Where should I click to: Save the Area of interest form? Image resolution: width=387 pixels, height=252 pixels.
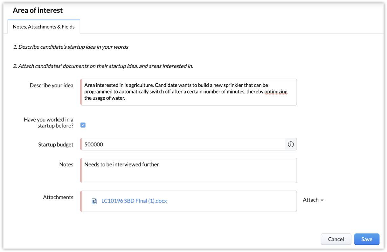pyautogui.click(x=367, y=239)
